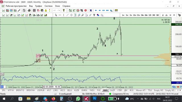Screen dimensions: 182x102
Task: Switch the timeframe to 30м
Action: 142,15
